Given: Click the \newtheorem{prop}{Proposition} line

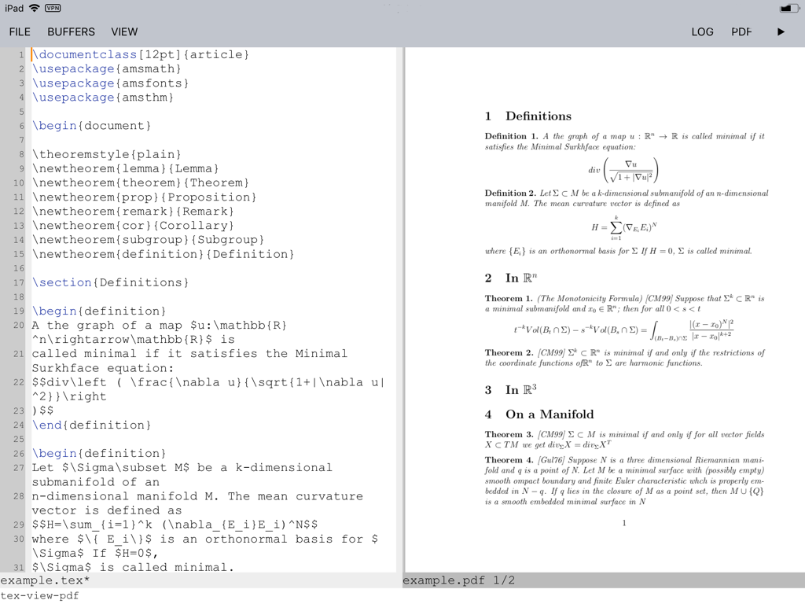Looking at the screenshot, I should click(144, 197).
